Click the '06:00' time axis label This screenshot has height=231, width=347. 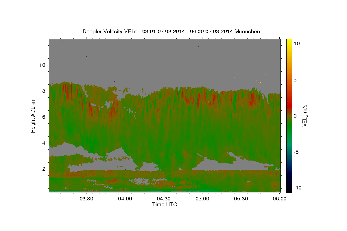pyautogui.click(x=280, y=199)
